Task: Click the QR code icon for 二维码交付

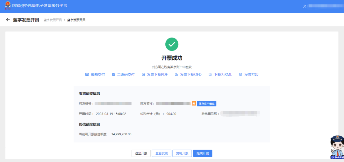Action: (114, 74)
